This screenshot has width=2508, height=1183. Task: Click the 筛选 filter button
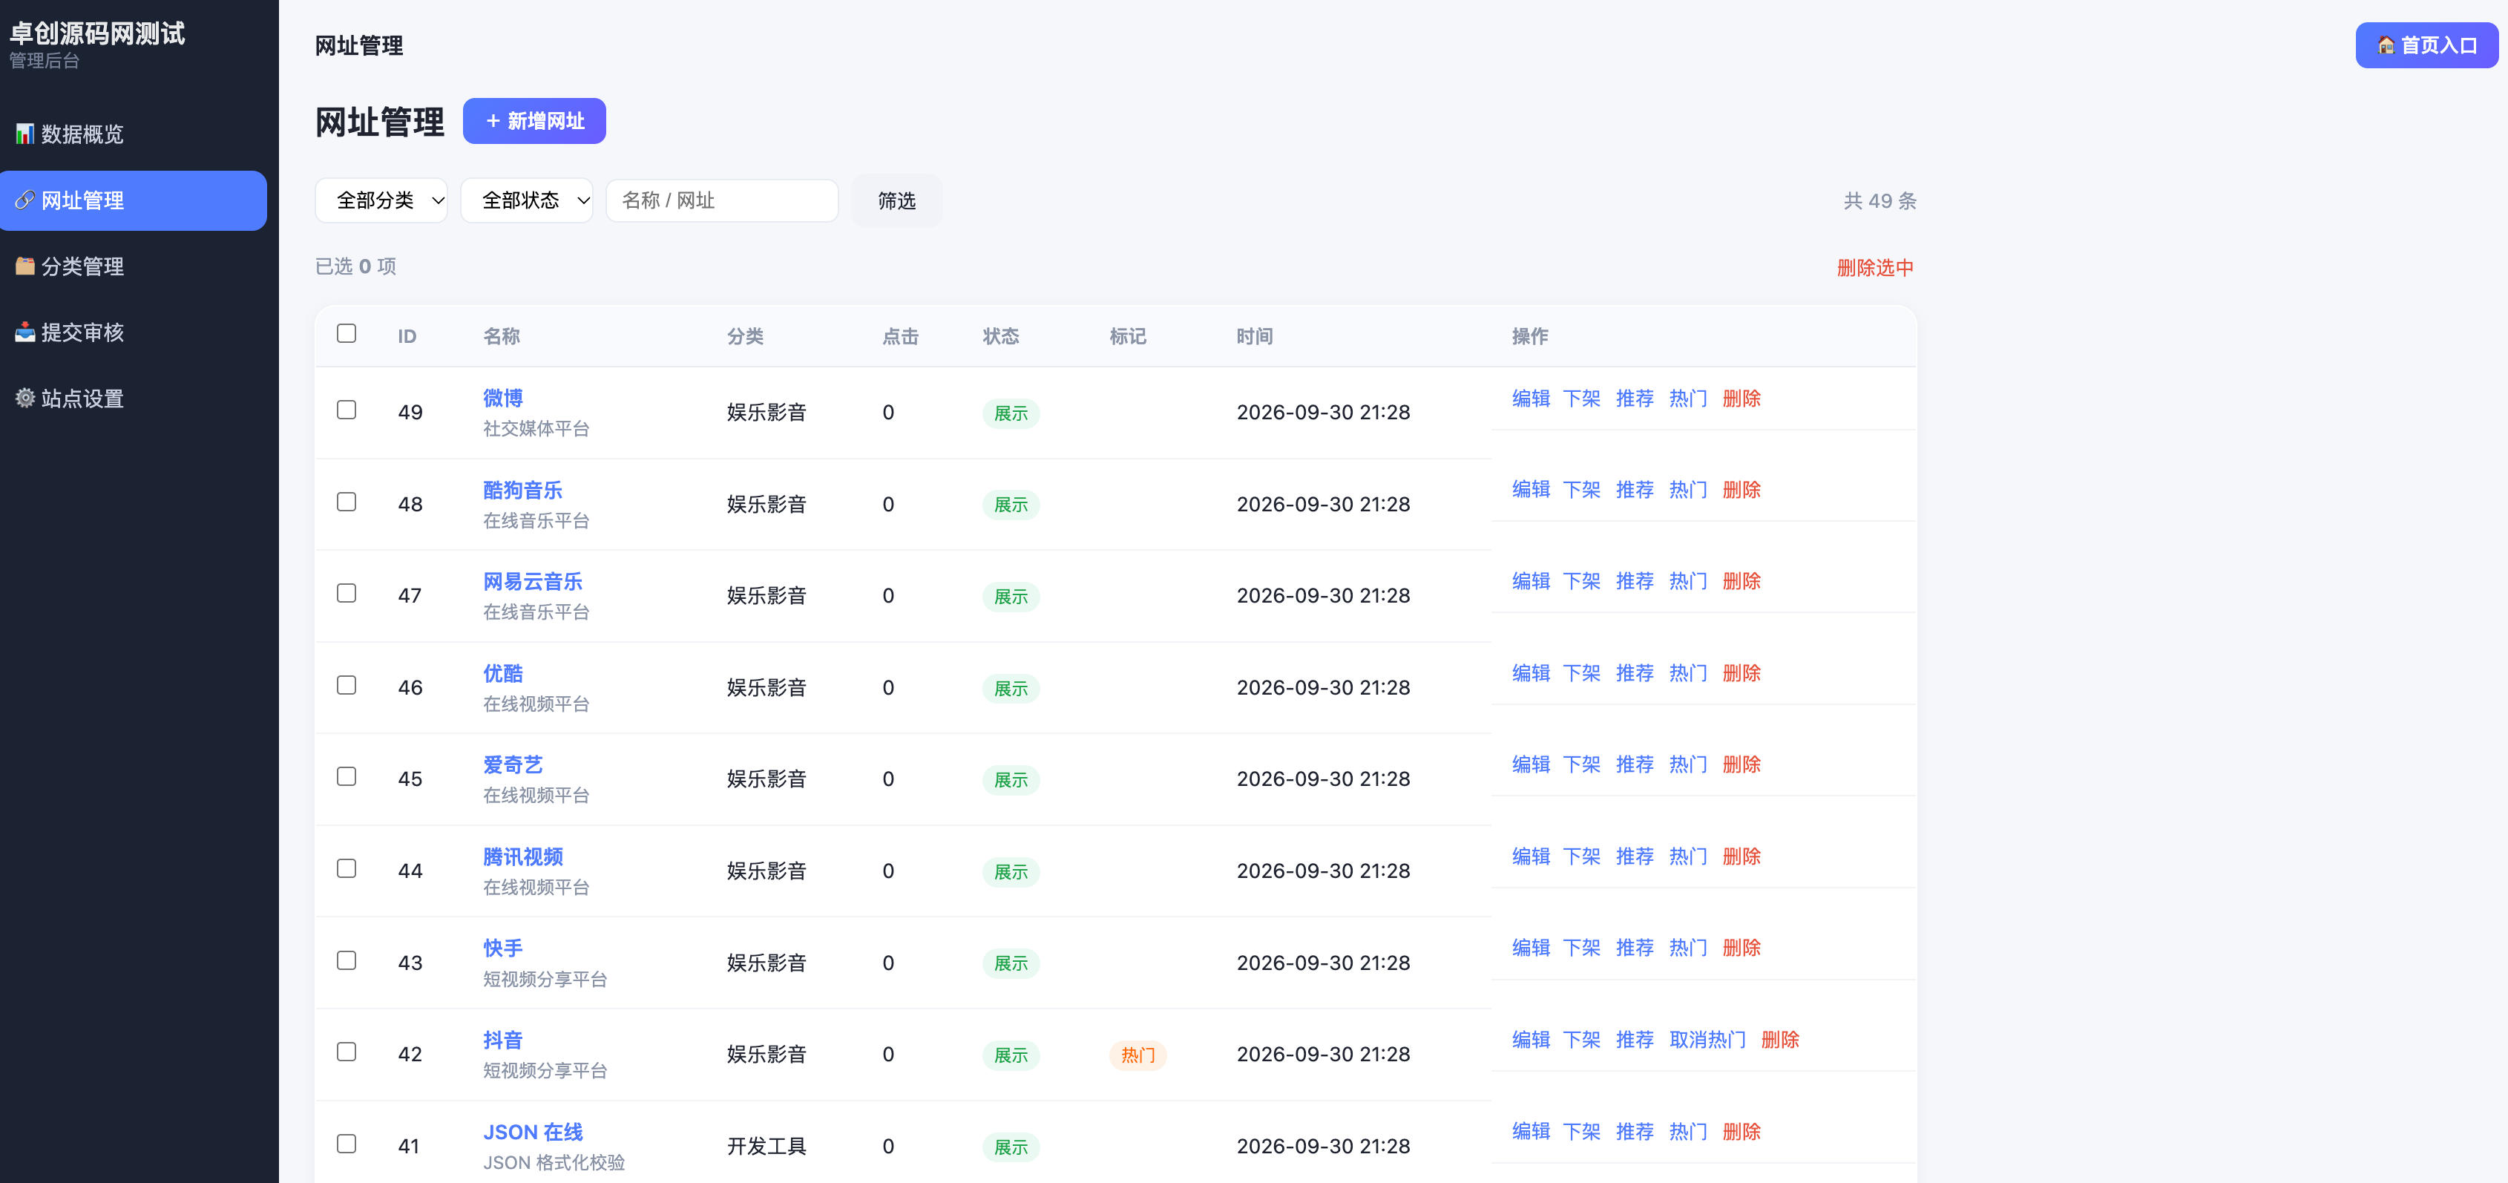coord(896,200)
